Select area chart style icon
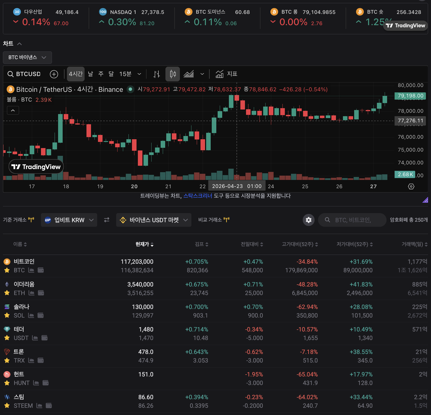 189,74
